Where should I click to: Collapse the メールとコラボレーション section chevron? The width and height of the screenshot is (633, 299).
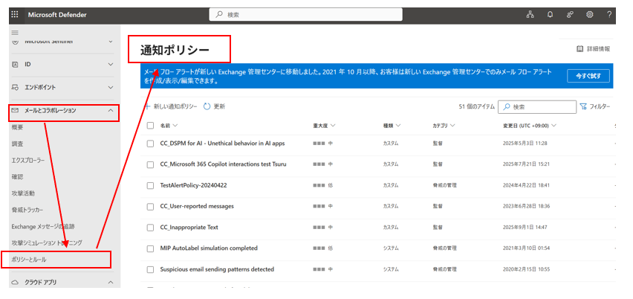click(111, 111)
